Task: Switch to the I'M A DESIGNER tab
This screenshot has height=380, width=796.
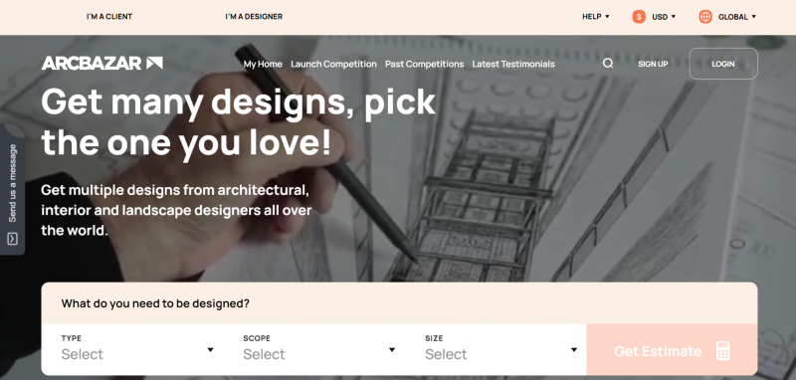Action: coord(254,17)
